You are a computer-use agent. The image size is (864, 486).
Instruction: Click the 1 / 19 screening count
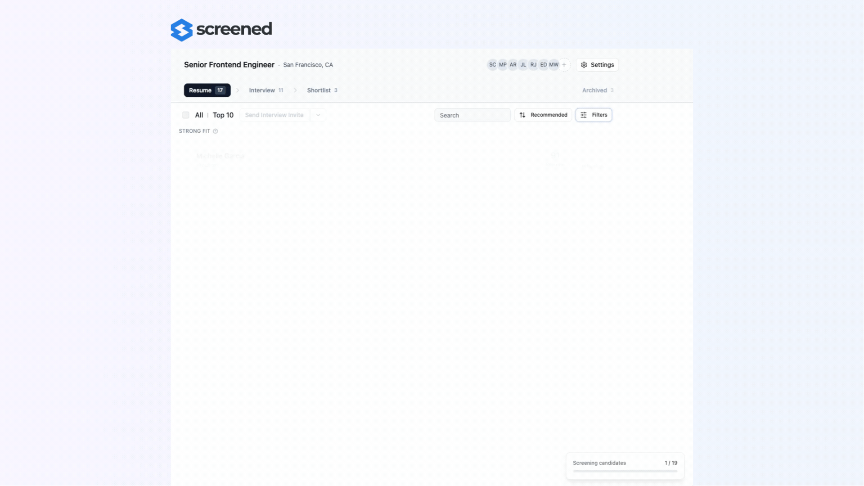point(670,463)
